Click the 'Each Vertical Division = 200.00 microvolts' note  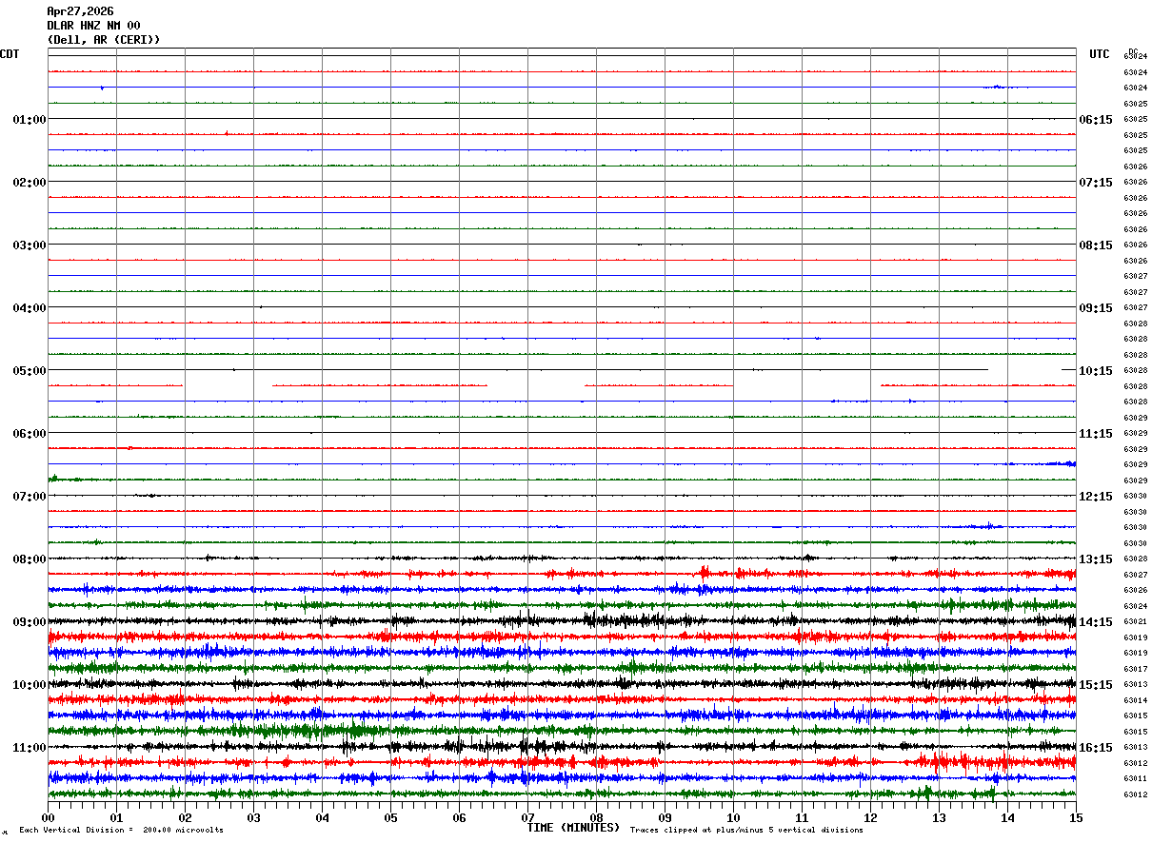click(122, 831)
